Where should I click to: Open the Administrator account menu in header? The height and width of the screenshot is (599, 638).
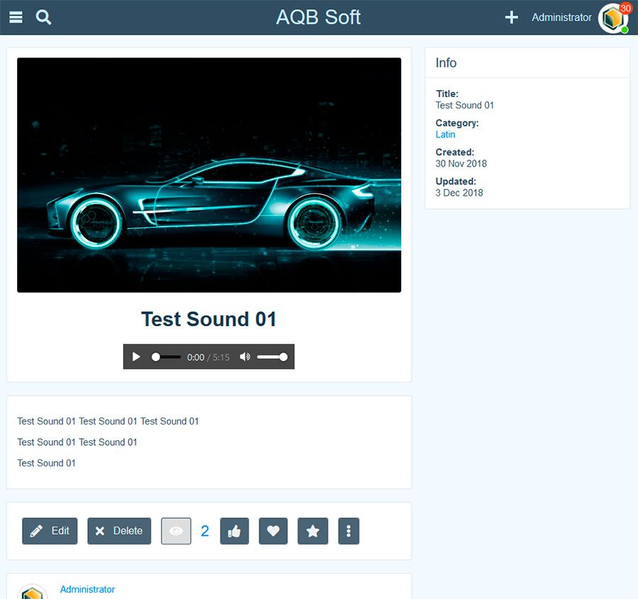(x=561, y=17)
